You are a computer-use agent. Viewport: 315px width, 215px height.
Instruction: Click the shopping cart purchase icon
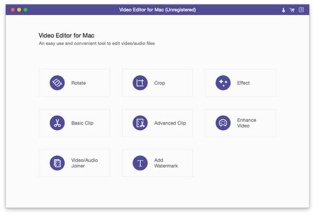click(x=292, y=10)
